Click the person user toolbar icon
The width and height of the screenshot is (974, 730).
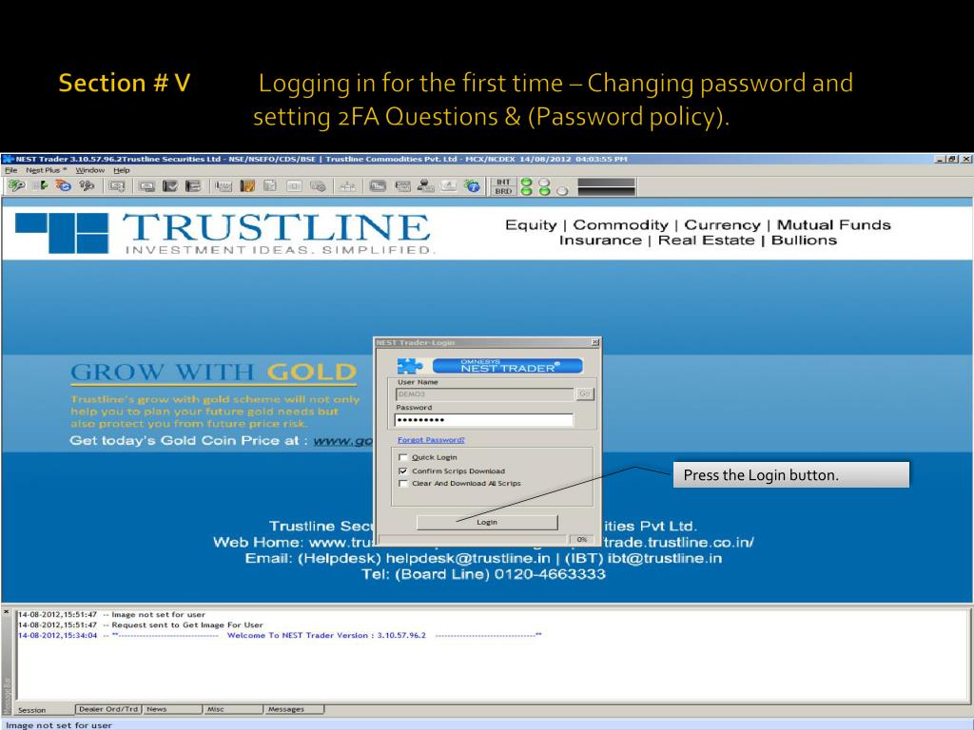pyautogui.click(x=425, y=185)
